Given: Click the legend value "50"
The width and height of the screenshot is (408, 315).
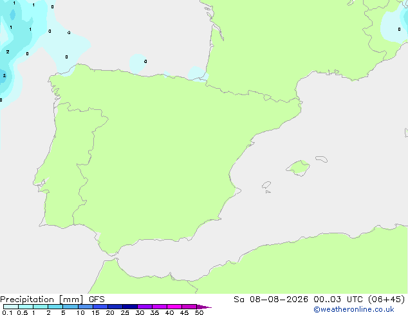Looking at the screenshot, I should (x=199, y=312).
